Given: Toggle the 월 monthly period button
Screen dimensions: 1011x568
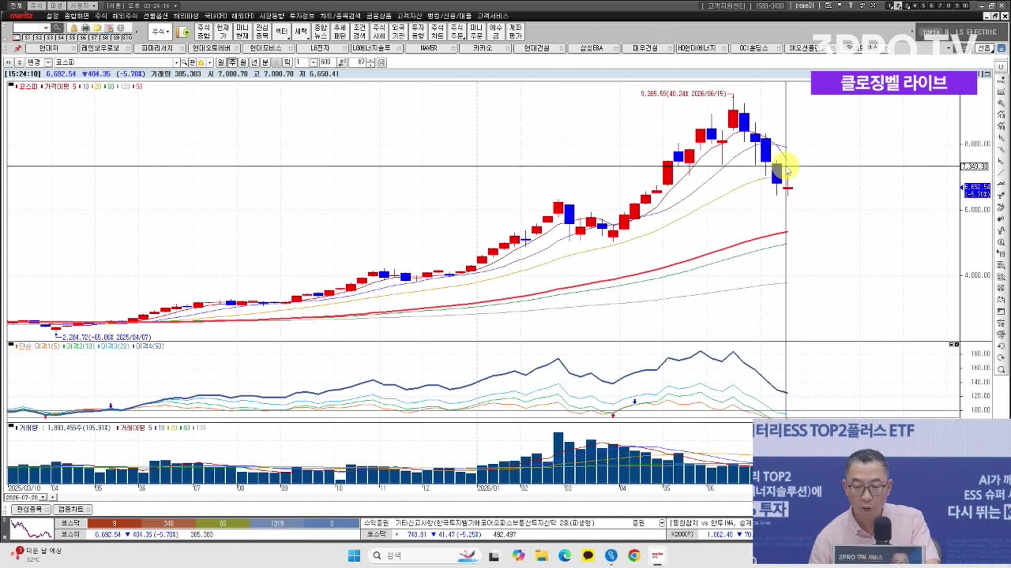Looking at the screenshot, I should (243, 63).
